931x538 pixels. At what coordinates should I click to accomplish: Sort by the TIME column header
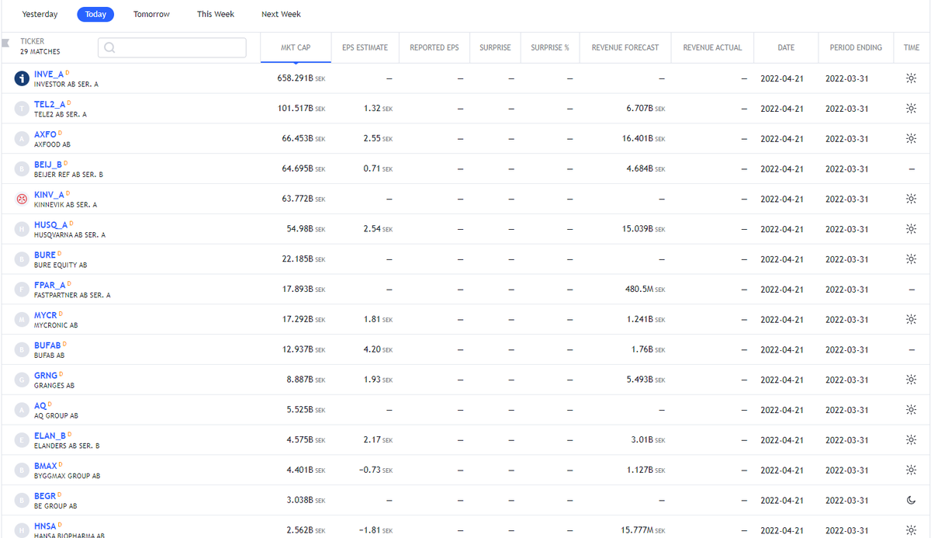pos(912,47)
